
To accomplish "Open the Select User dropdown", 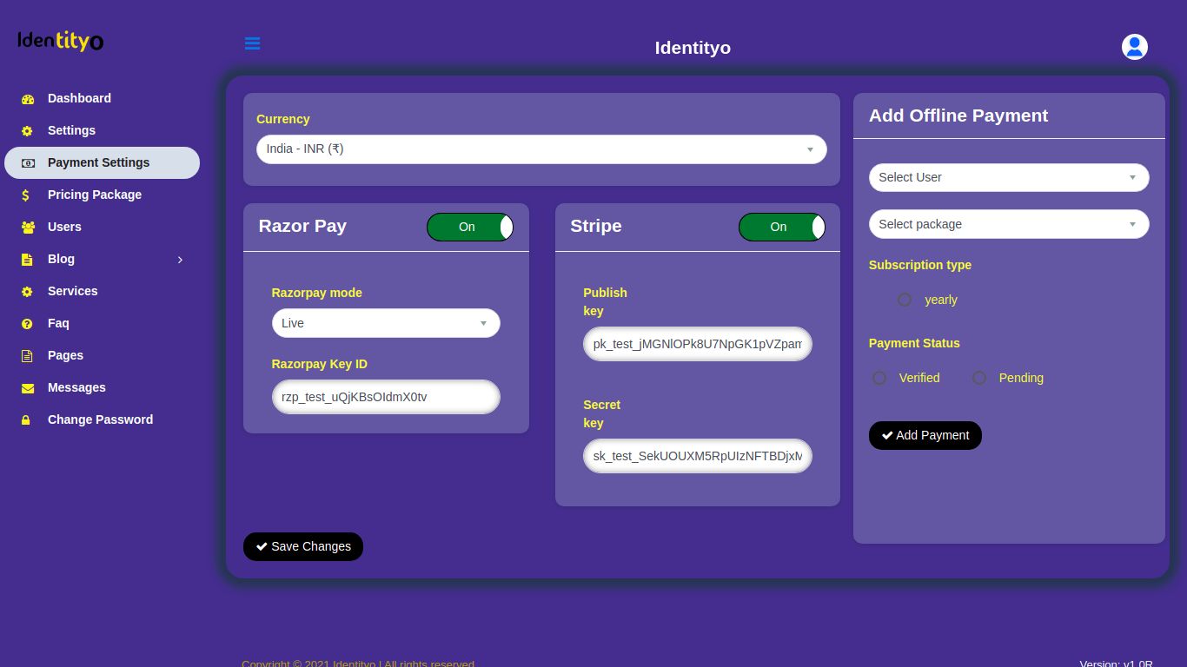I will click(1009, 177).
